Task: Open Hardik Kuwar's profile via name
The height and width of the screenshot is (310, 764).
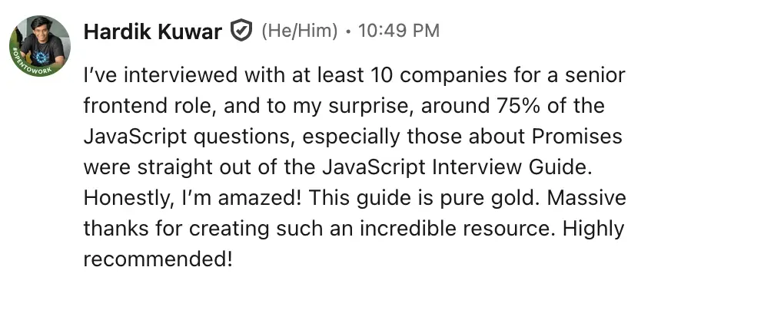Action: [x=152, y=31]
